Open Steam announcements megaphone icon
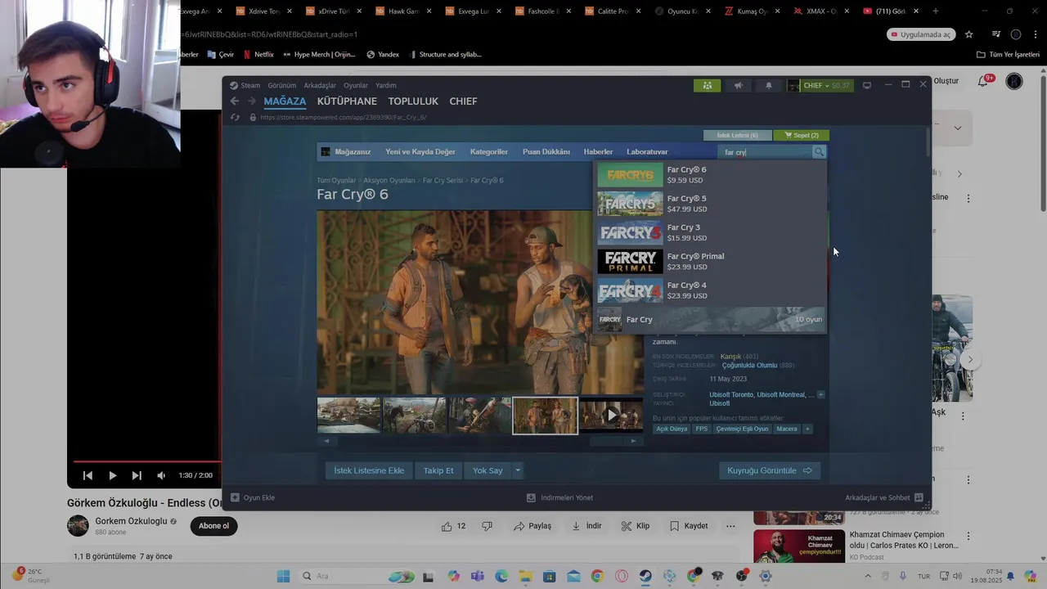This screenshot has height=589, width=1047. (738, 85)
